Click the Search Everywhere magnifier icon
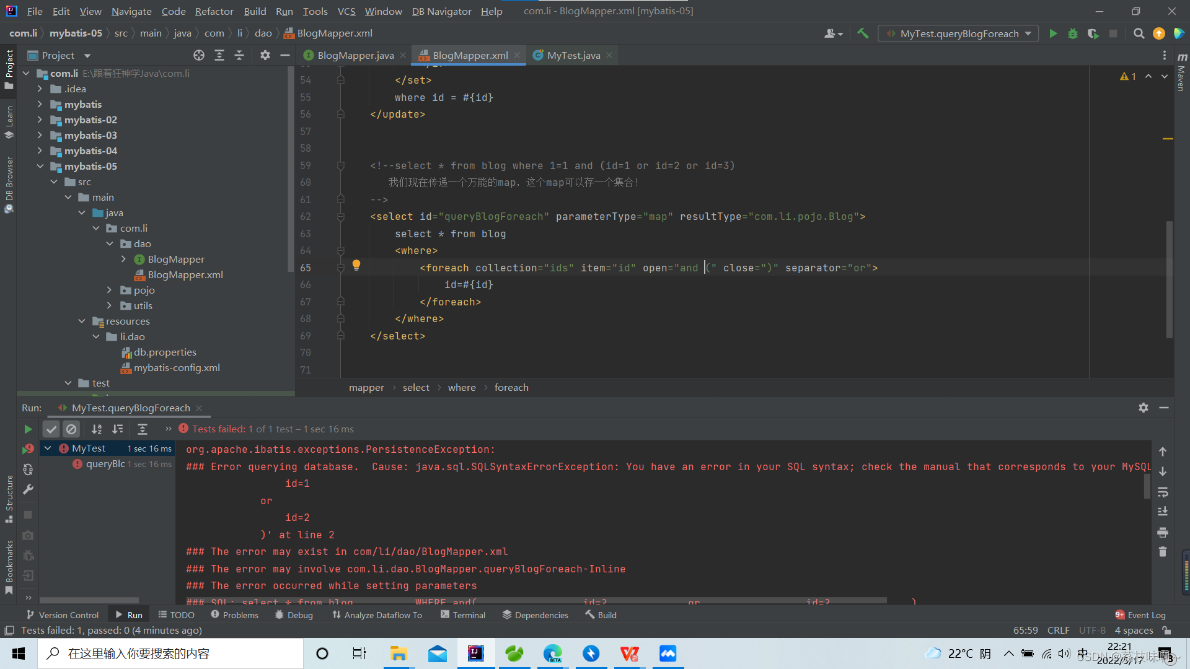This screenshot has height=669, width=1190. 1139,33
